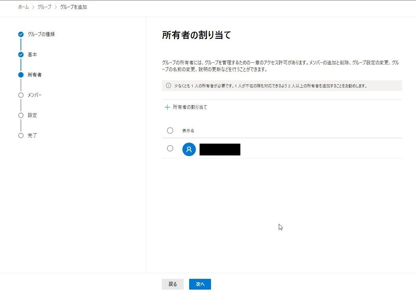Click the メンバー step circle
The width and height of the screenshot is (416, 294).
click(21, 95)
